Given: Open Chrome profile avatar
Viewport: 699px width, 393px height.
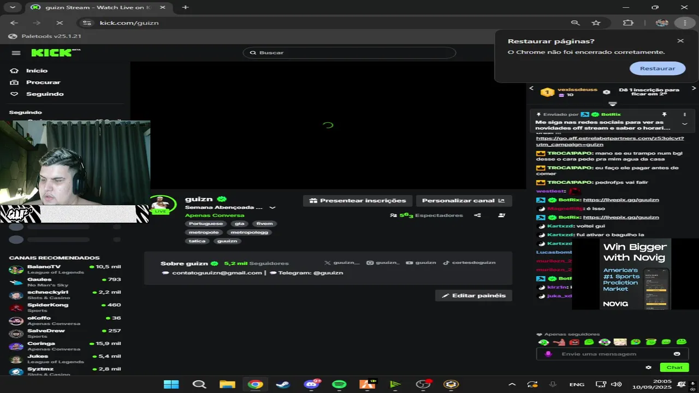Looking at the screenshot, I should (662, 23).
